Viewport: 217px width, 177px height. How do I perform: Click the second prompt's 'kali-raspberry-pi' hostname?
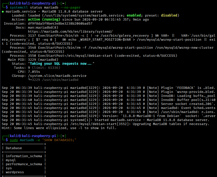pos(39,136)
